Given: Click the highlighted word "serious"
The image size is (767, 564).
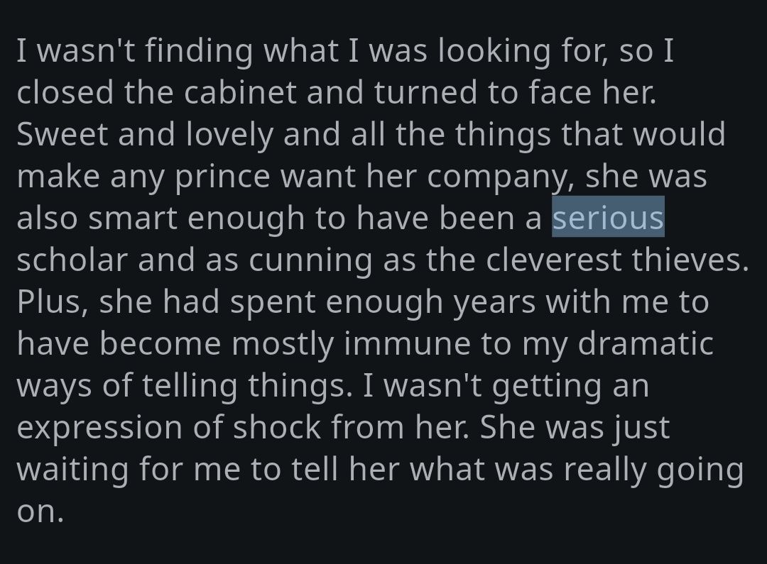Looking at the screenshot, I should [x=608, y=218].
